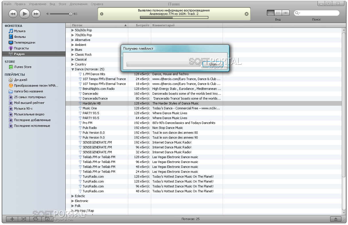Image resolution: width=348 pixels, height=225 pixels.
Task: Switch to list view
Action: coord(271,13)
